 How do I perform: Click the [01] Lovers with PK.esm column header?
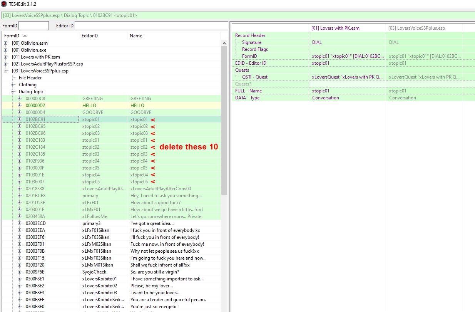pos(348,28)
